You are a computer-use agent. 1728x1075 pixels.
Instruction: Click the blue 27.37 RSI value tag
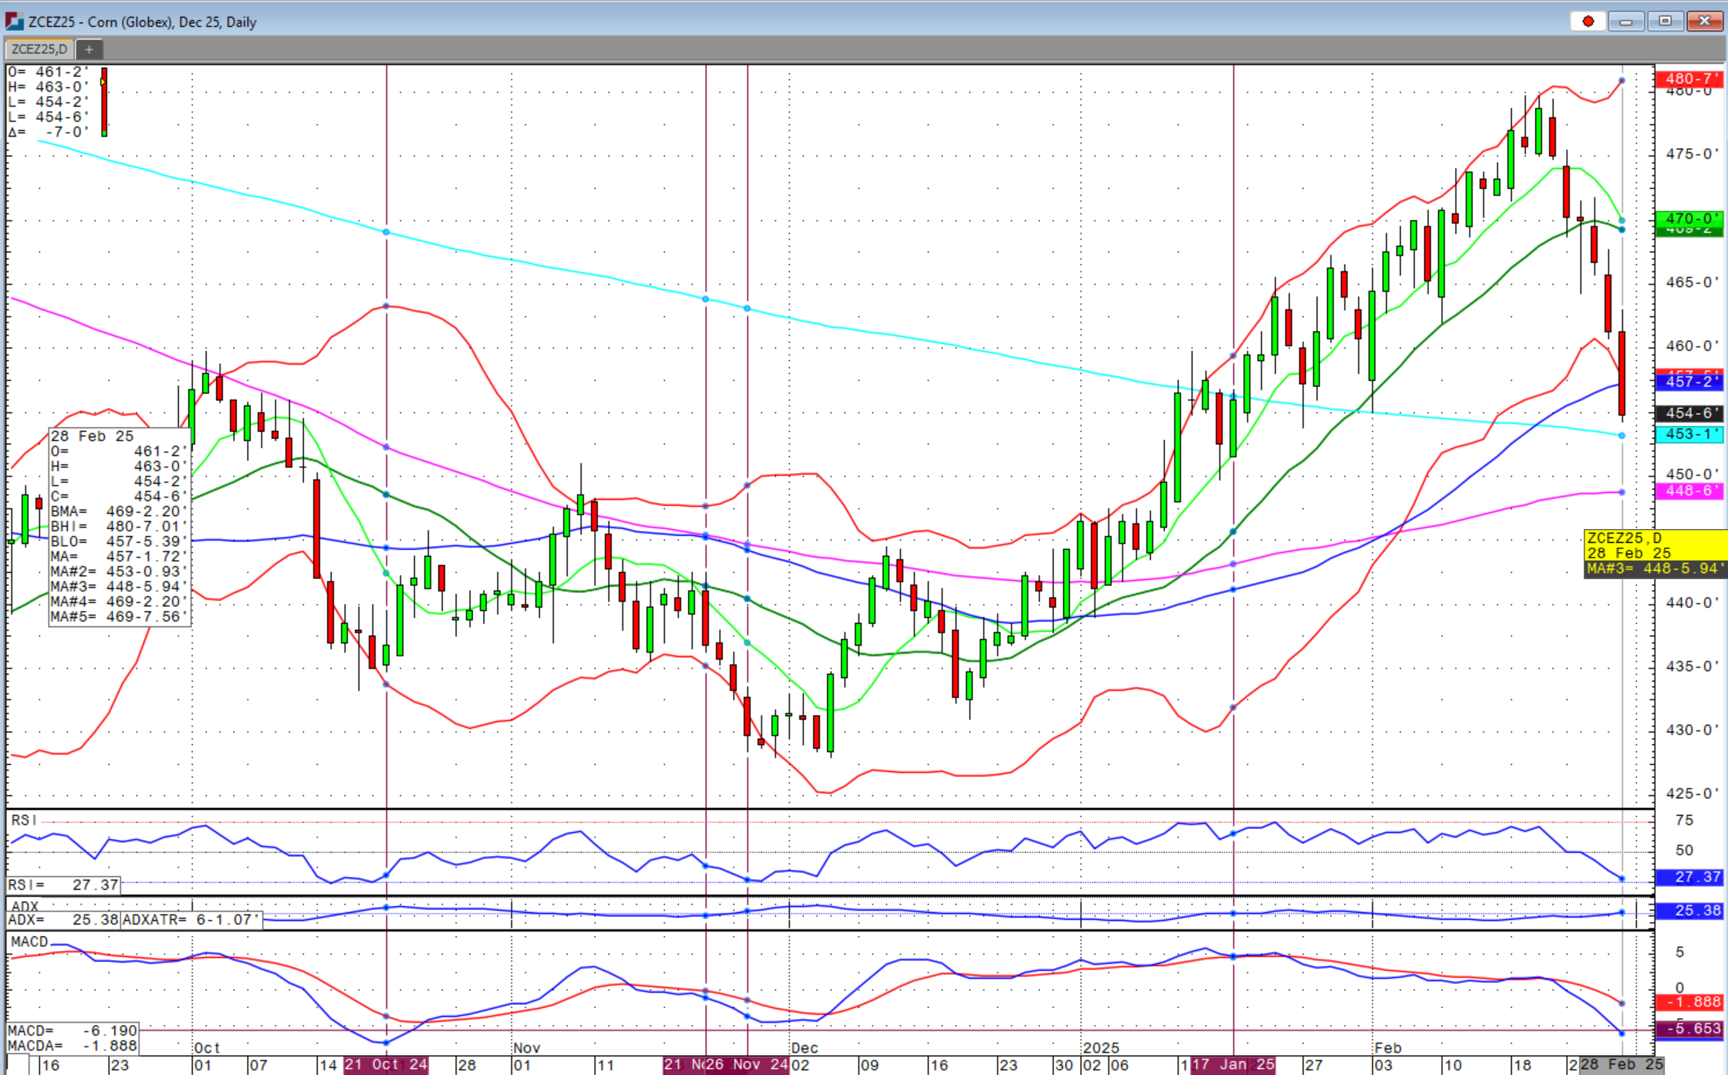(x=1688, y=878)
